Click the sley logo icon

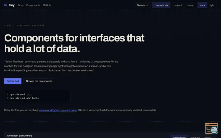(6, 5)
